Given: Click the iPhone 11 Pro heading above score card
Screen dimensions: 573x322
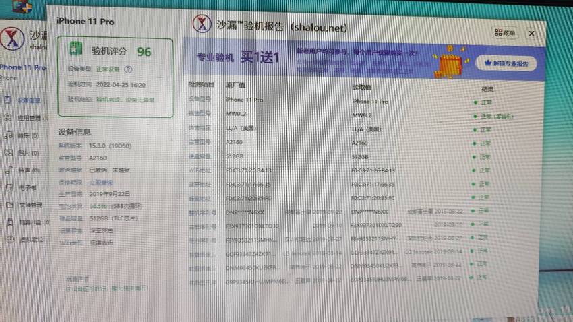Looking at the screenshot, I should pos(85,21).
